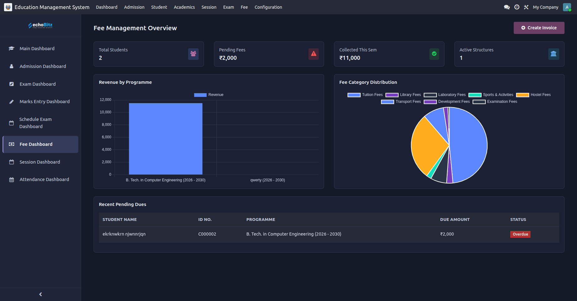This screenshot has width=577, height=301.
Task: Open the Admission top menu
Action: pyautogui.click(x=134, y=7)
